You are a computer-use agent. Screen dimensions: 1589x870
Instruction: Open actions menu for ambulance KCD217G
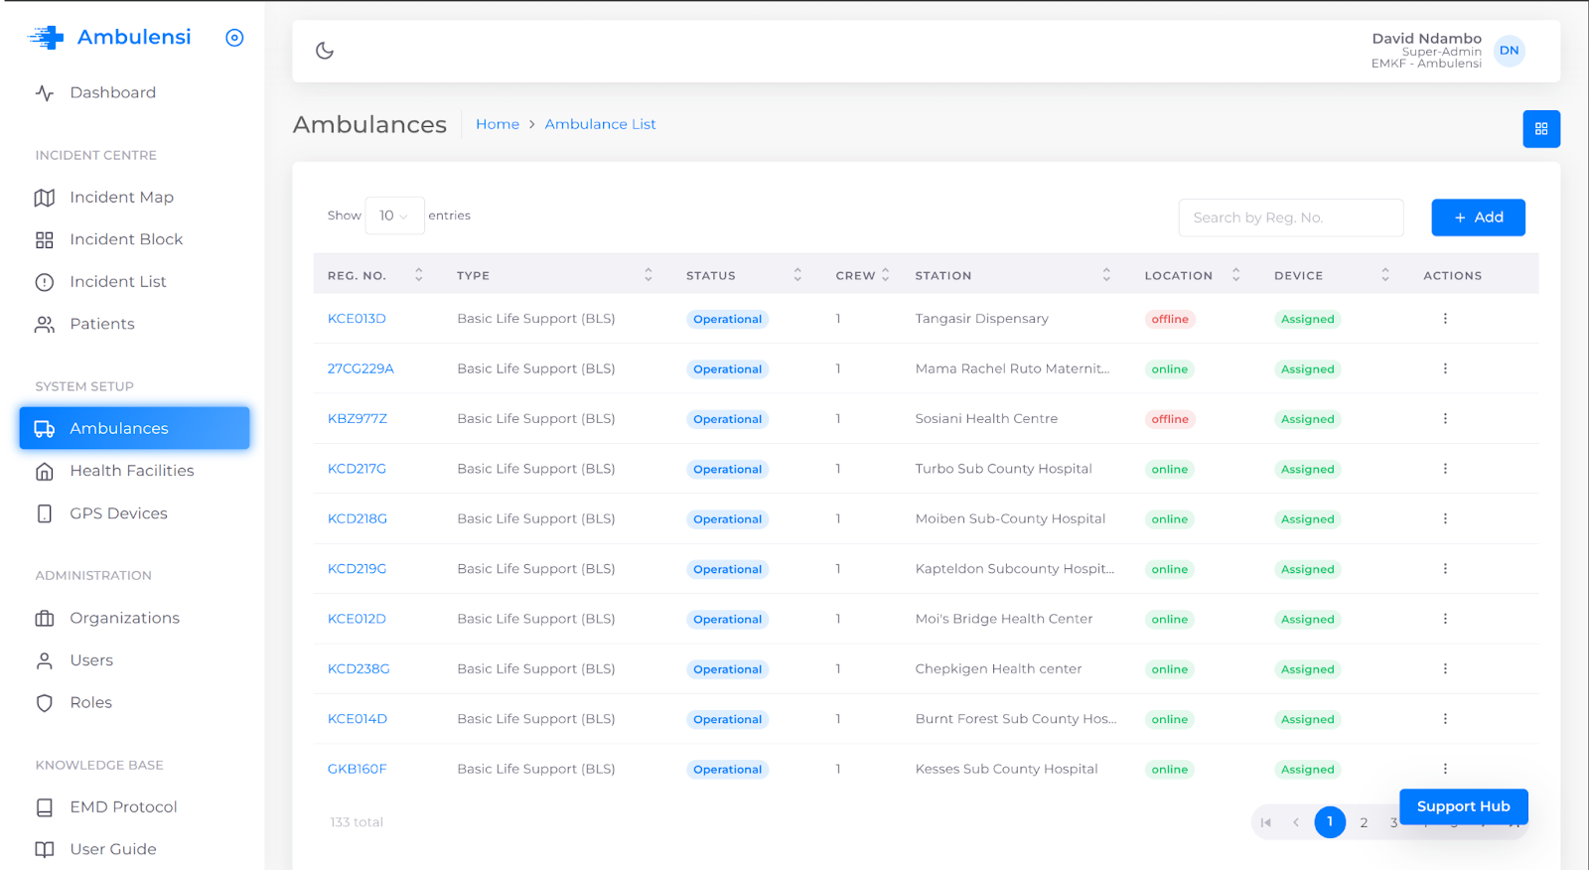pyautogui.click(x=1444, y=469)
